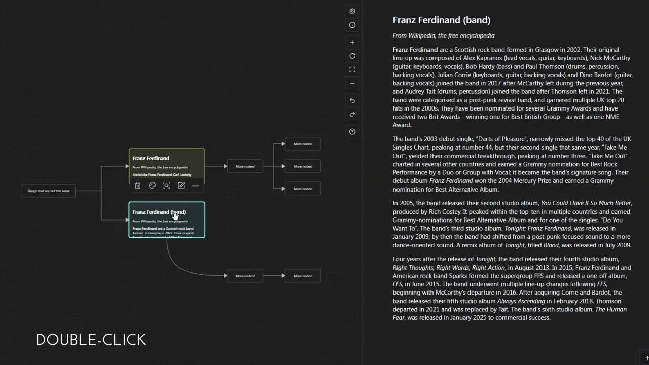Collapse the node with its dash icon
The height and width of the screenshot is (365, 649).
(196, 186)
